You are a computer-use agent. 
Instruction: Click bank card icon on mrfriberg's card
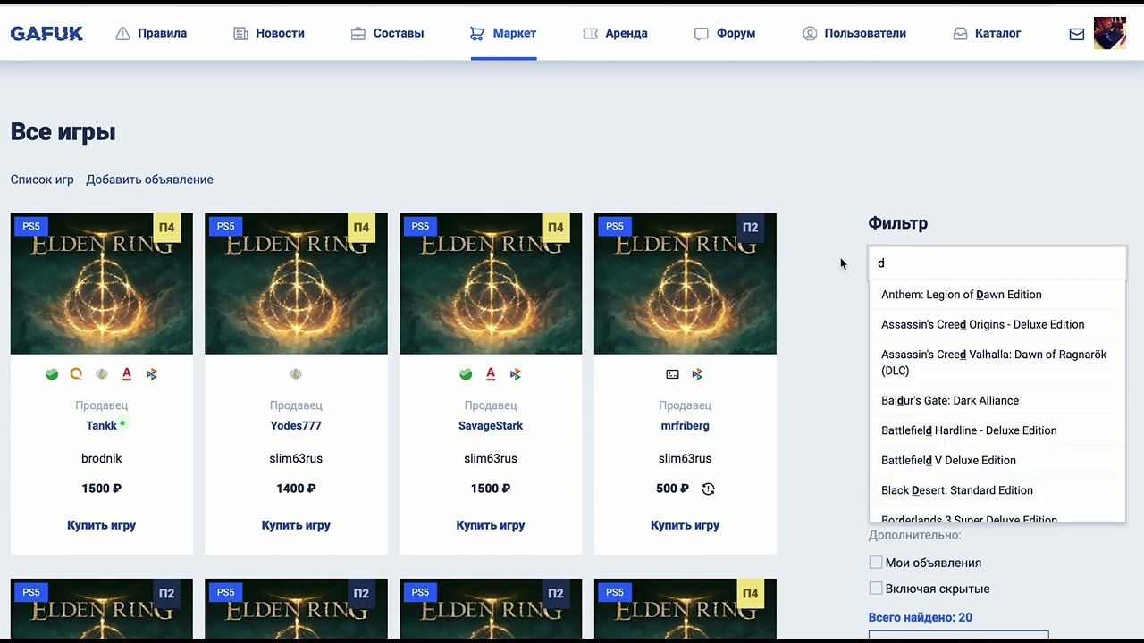pos(672,374)
